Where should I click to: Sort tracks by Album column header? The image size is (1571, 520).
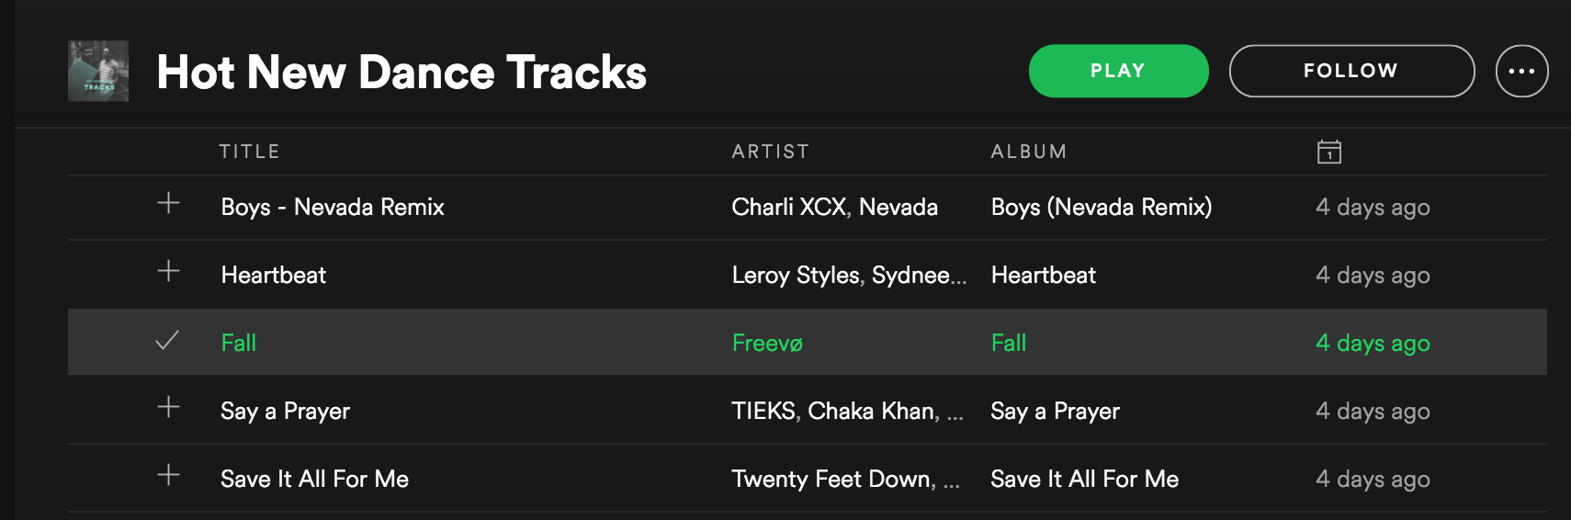click(1028, 152)
